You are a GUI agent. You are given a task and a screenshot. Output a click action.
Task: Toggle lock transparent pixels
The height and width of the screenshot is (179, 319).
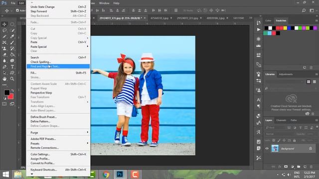[274, 140]
